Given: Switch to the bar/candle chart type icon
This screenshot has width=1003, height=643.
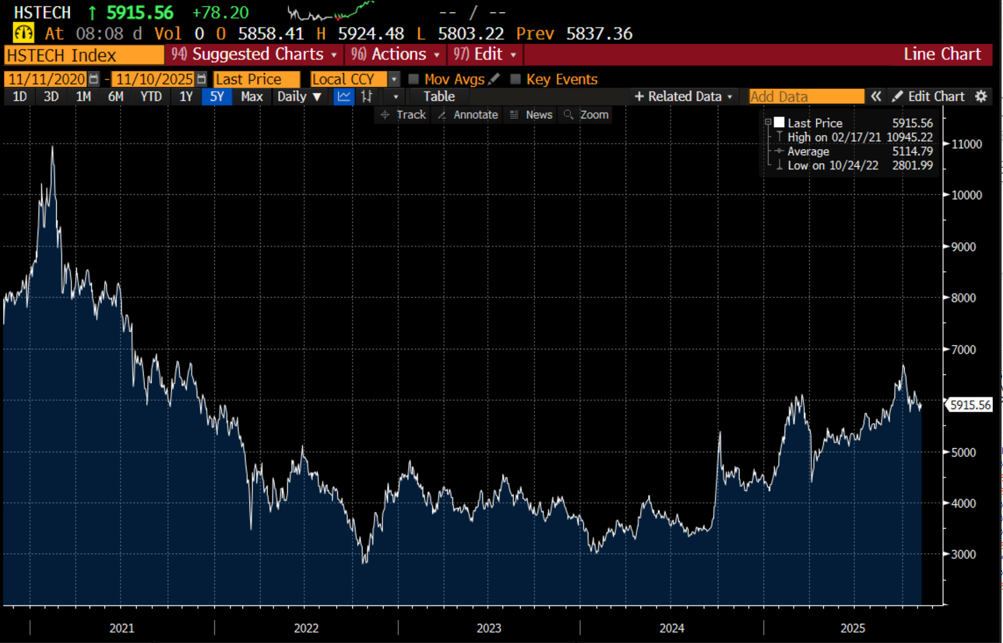Looking at the screenshot, I should tap(367, 96).
